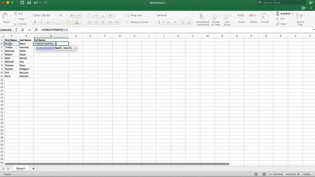The image size is (315, 177).
Task: Click the Paste clipboard icon
Action: [5, 16]
